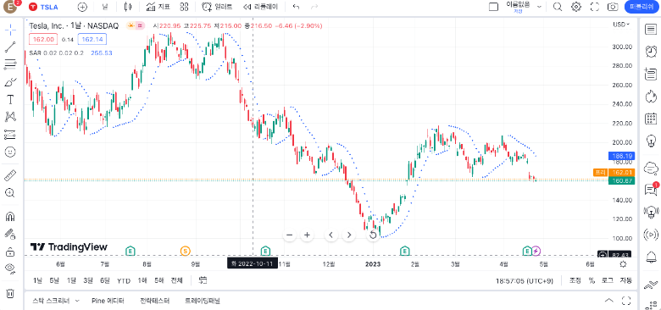Open the 18:57:05 (UTC+9) timezone menu

click(x=524, y=280)
